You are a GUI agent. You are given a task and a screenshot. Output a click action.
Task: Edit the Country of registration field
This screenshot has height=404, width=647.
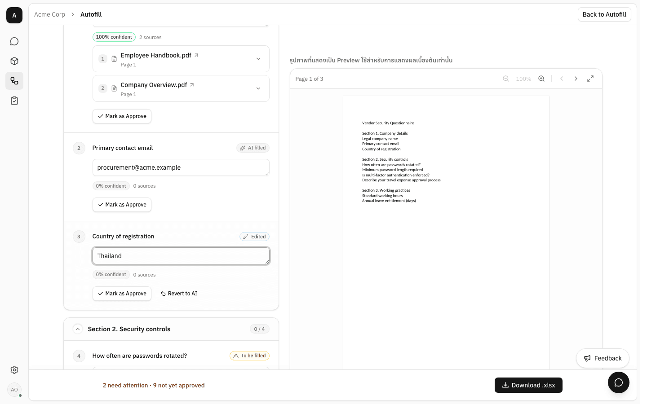[181, 256]
